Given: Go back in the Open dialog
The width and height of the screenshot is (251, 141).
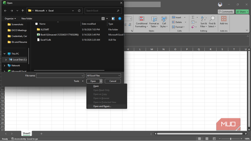Looking at the screenshot, I should 5,11.
